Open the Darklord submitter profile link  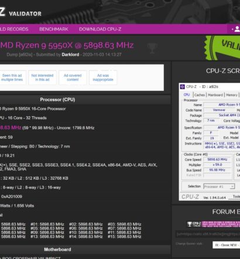point(70,55)
